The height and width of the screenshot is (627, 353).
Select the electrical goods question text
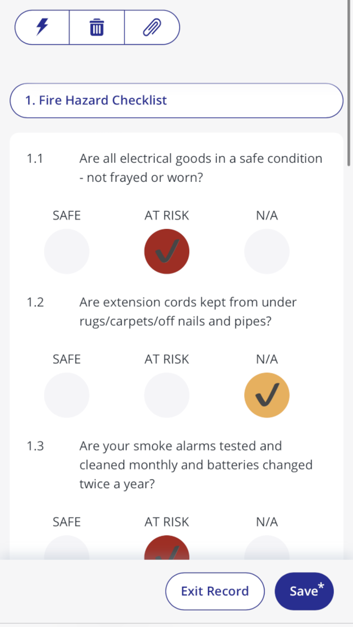[200, 168]
